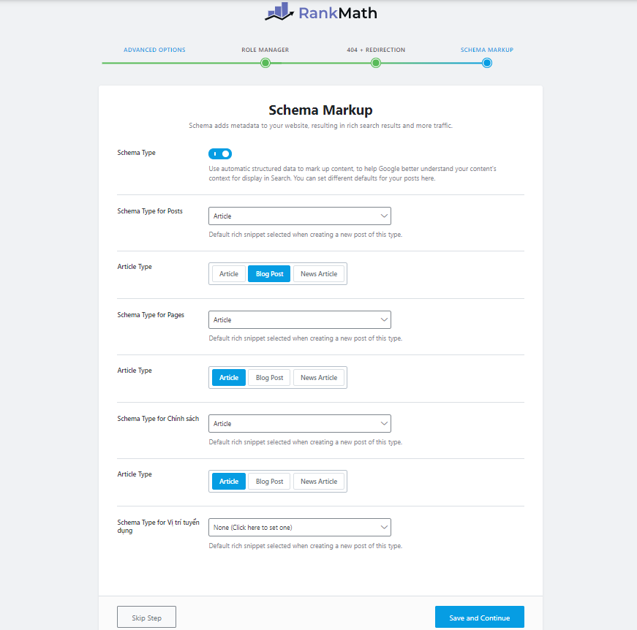Click the Schema Markup step circle
This screenshot has height=630, width=637.
tap(487, 63)
